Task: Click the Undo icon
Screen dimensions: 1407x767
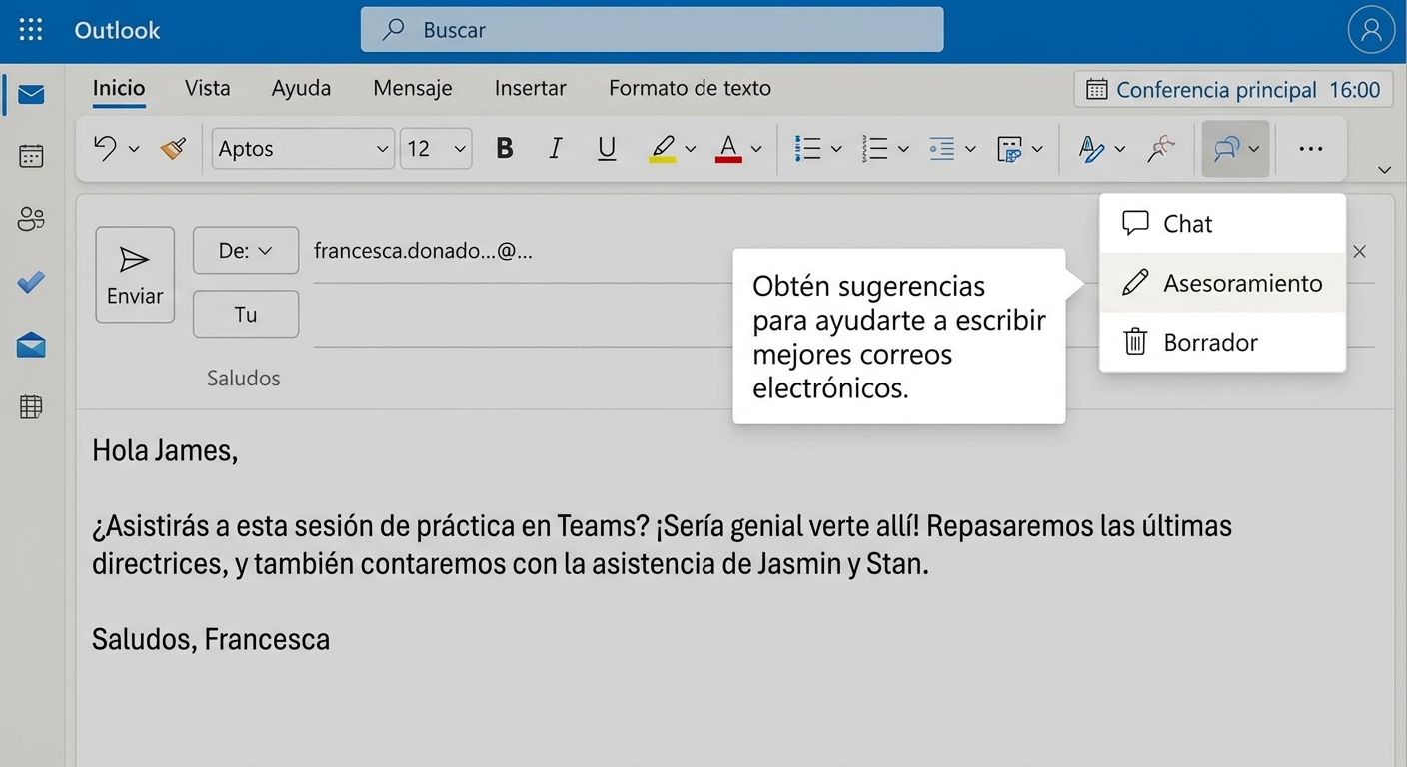Action: (106, 147)
